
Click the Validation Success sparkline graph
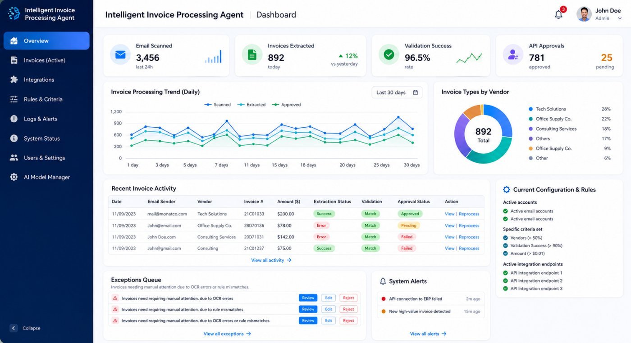click(x=469, y=58)
